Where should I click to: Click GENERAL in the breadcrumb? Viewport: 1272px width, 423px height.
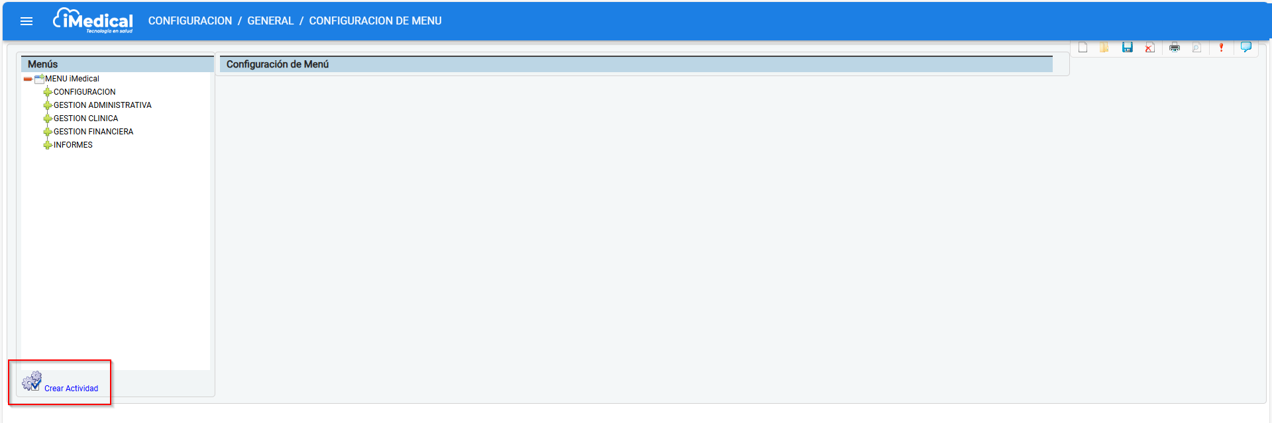(x=270, y=21)
